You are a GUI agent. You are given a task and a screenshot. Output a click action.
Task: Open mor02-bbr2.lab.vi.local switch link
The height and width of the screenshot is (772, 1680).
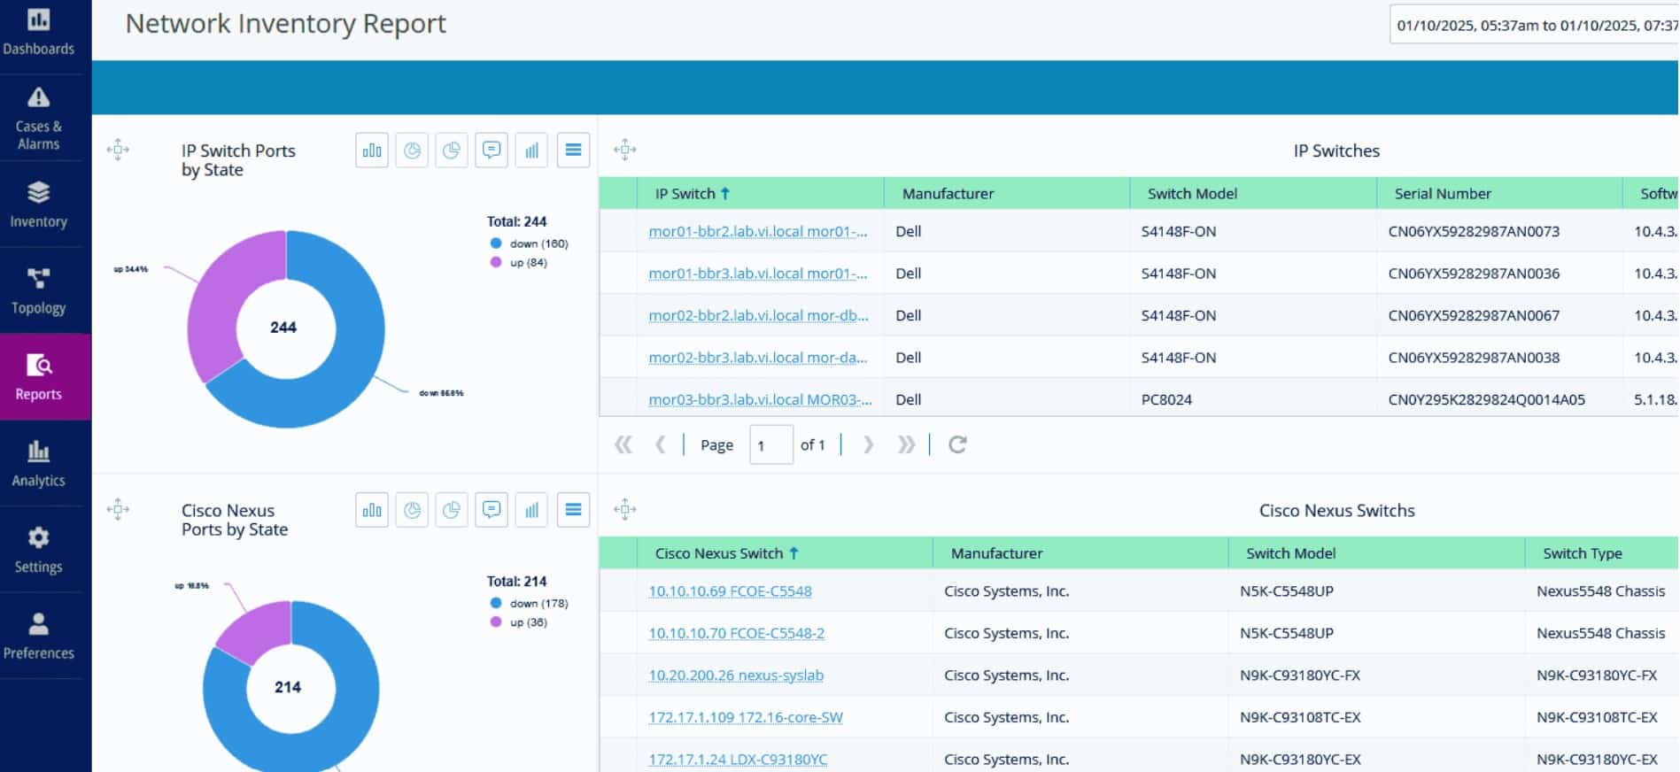pyautogui.click(x=759, y=315)
